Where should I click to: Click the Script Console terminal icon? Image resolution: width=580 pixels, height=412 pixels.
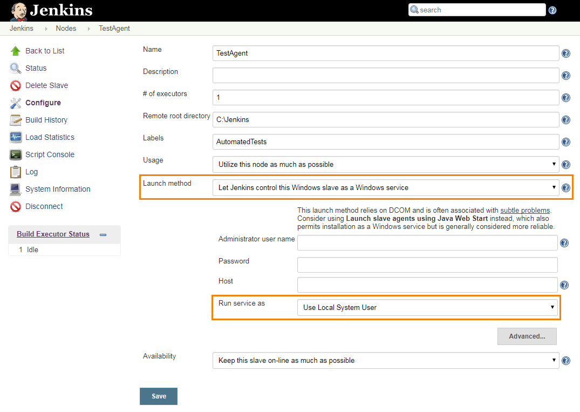pos(16,155)
